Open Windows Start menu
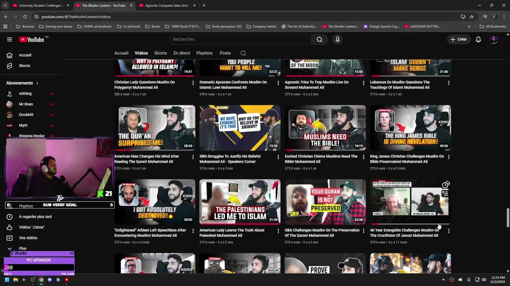The width and height of the screenshot is (510, 286). 7,280
